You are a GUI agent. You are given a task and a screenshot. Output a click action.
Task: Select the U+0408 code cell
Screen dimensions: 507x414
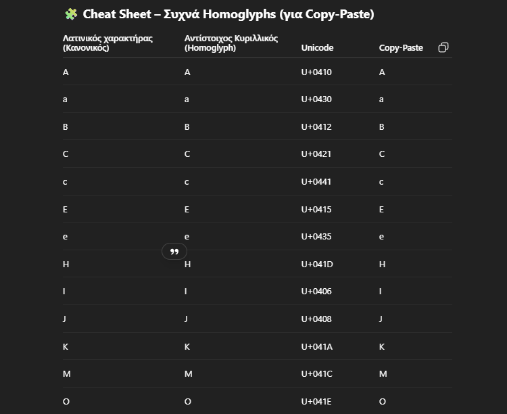pos(316,319)
